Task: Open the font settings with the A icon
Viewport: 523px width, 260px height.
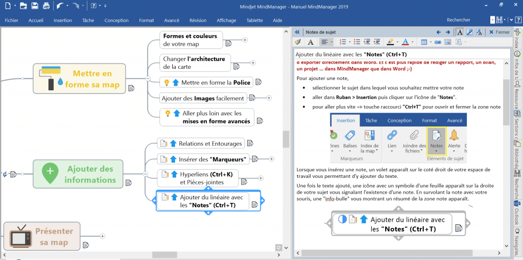Action: click(310, 42)
